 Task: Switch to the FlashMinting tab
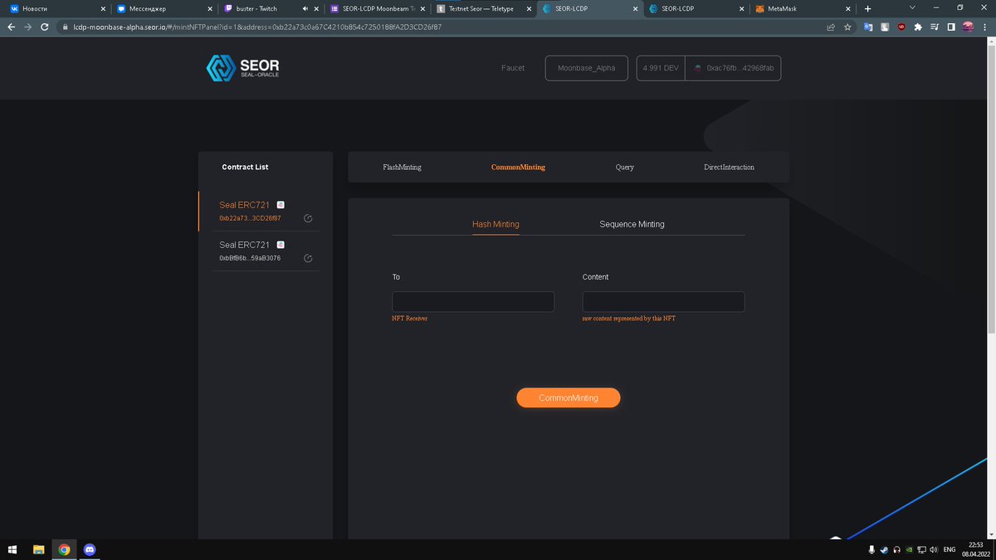tap(402, 168)
